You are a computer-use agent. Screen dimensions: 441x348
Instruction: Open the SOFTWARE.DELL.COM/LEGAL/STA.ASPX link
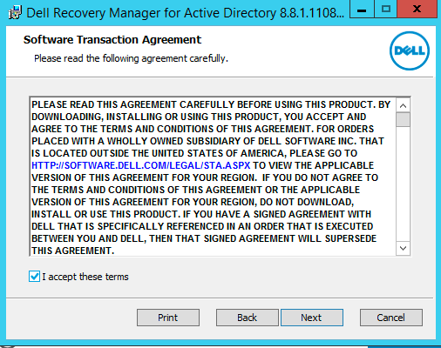coord(141,165)
